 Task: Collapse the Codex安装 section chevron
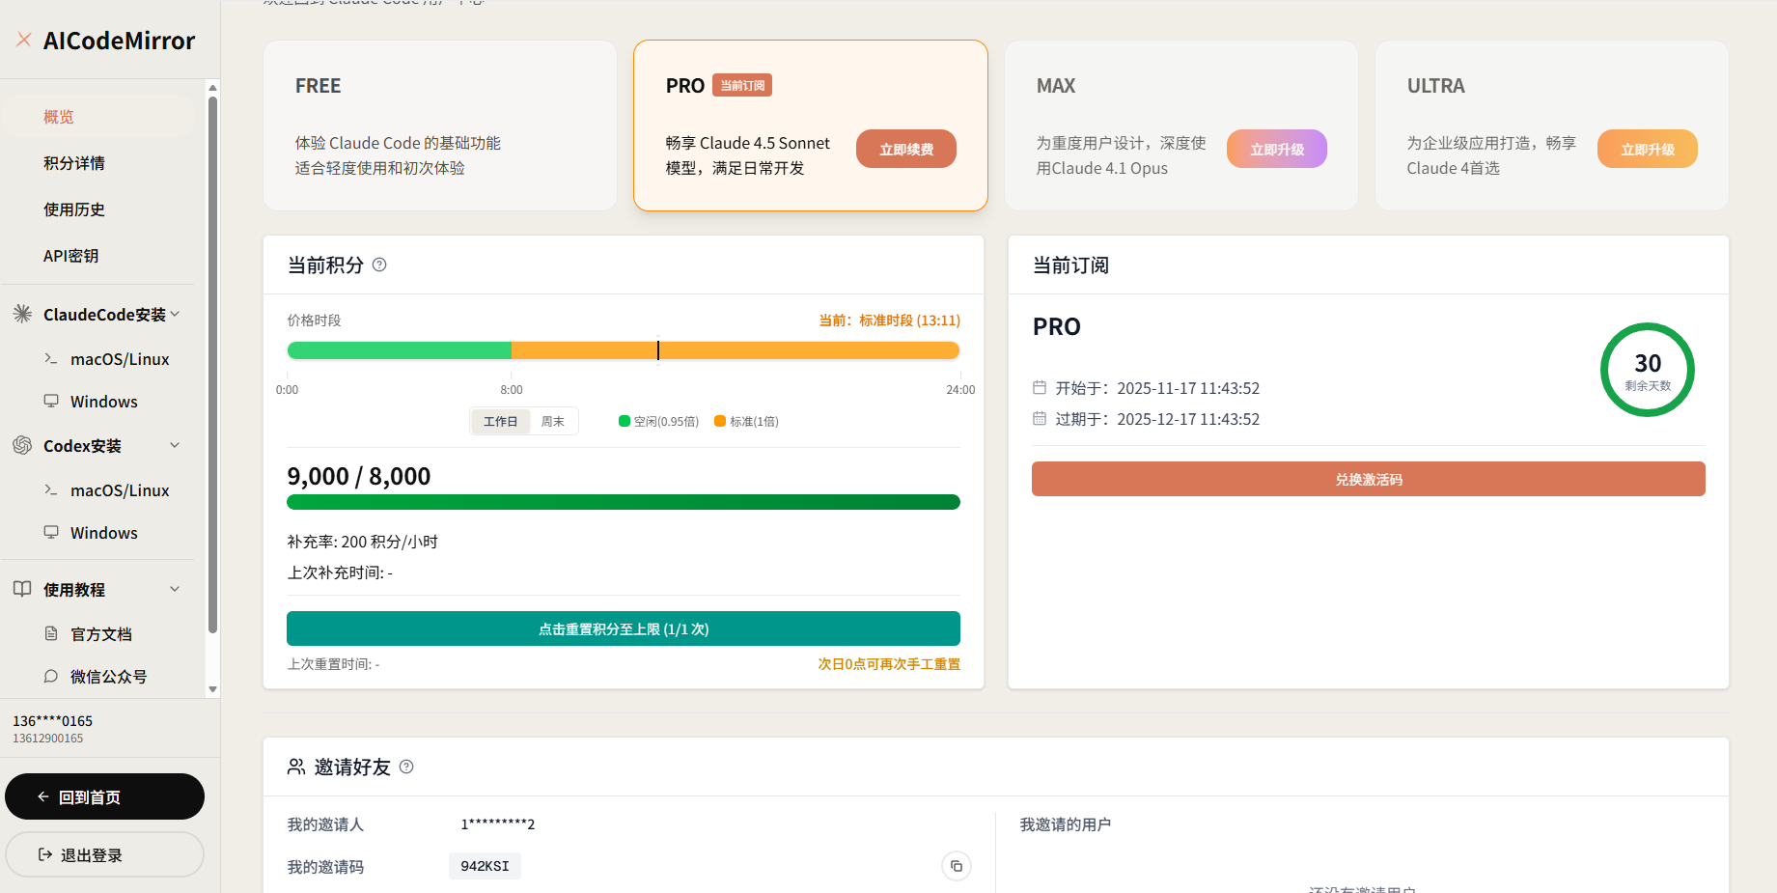pos(175,445)
